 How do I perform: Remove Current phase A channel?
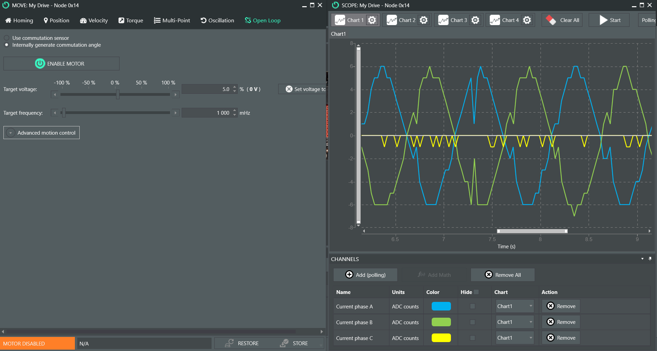[561, 306]
